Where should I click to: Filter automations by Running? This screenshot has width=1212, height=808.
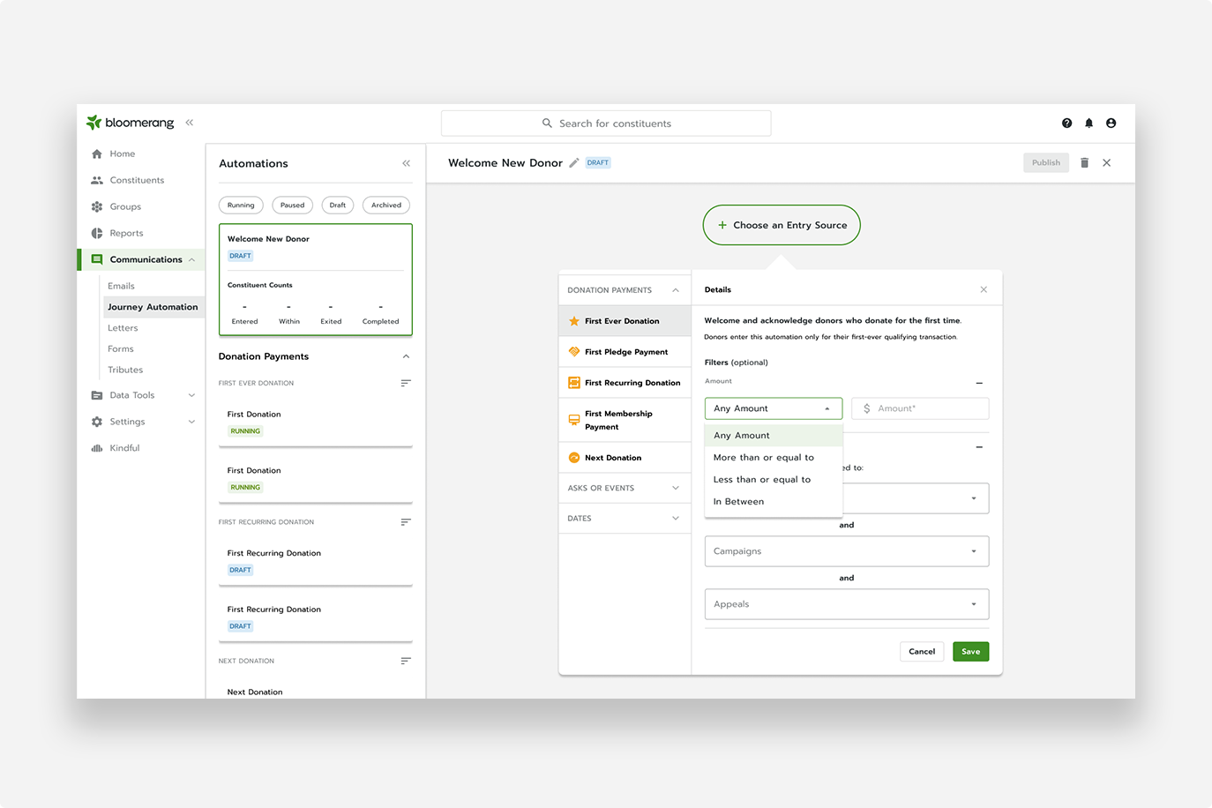coord(241,206)
